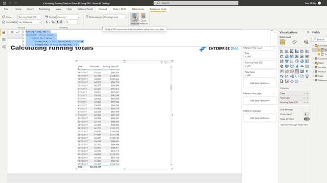Open the Modeling ribbon tab
This screenshot has width=327, height=183.
tap(44, 9)
